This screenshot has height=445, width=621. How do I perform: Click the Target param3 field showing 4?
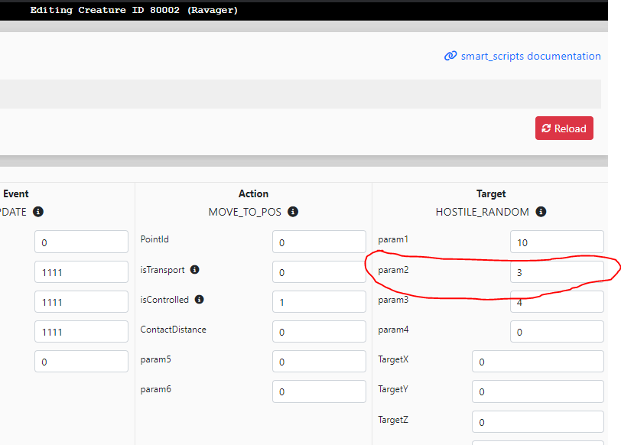557,302
